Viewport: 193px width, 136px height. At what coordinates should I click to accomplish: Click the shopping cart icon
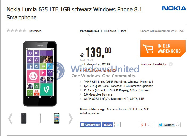click(148, 48)
